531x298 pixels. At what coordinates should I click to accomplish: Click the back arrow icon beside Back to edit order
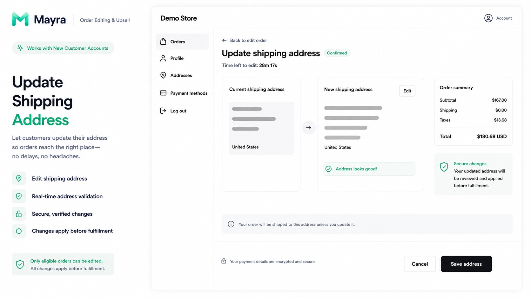pos(224,40)
